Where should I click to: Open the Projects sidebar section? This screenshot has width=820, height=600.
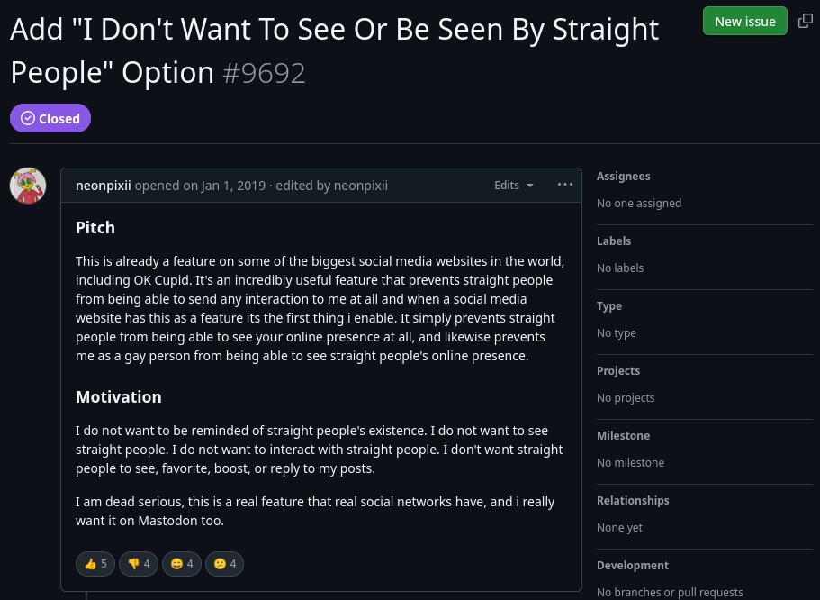(x=618, y=371)
